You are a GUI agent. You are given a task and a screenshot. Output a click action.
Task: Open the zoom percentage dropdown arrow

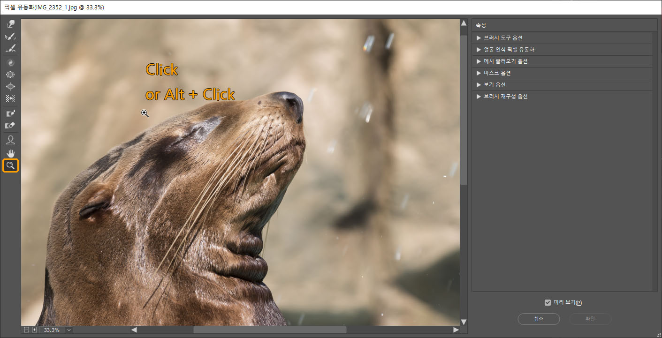[69, 330]
